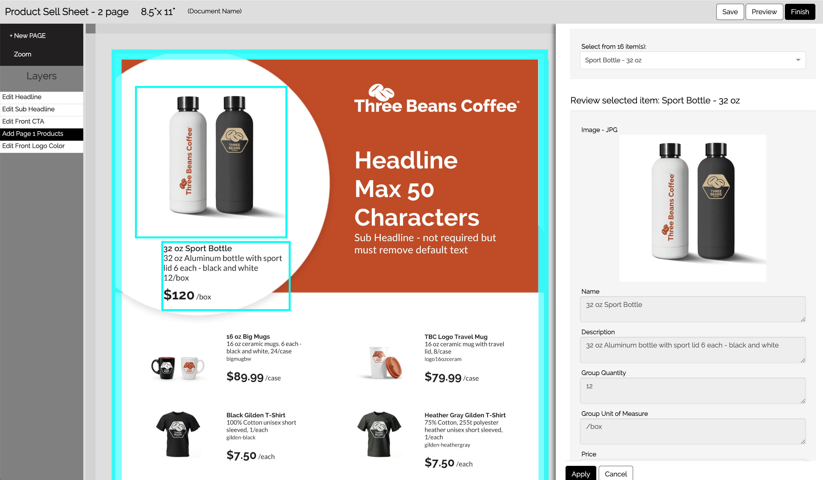Viewport: 823px width, 480px height.
Task: Click the 'Review selected item' heading
Action: (655, 100)
